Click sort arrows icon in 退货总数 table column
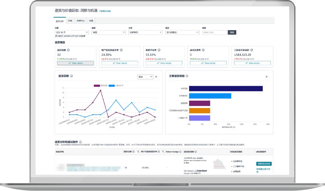Viewport: 325px width, 191px height. [138, 151]
